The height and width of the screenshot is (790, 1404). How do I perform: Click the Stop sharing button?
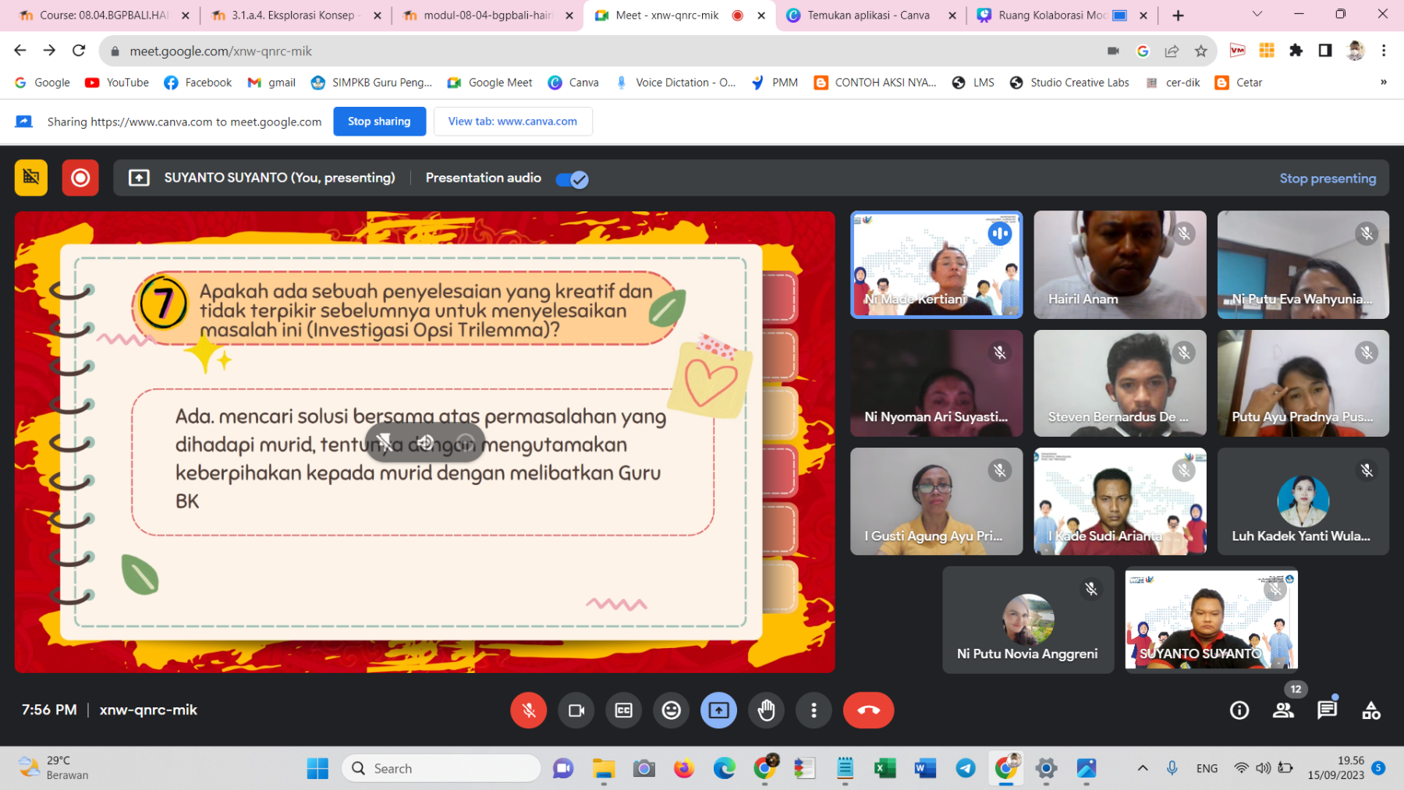(379, 122)
